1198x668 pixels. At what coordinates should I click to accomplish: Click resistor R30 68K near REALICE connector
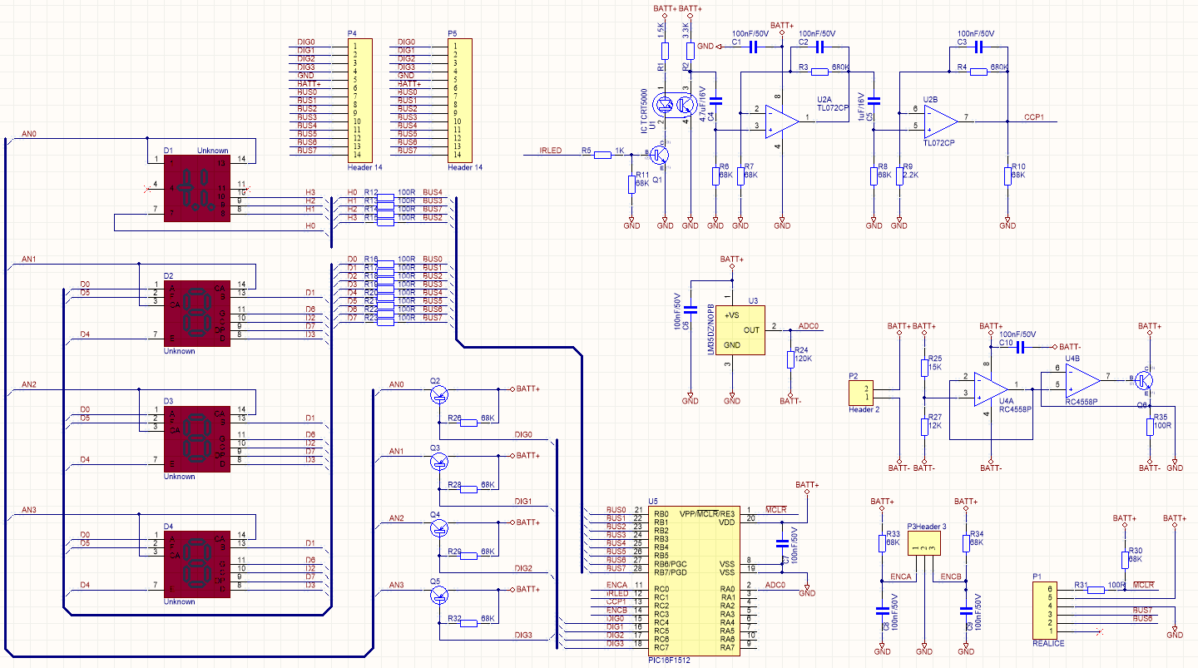(1125, 560)
